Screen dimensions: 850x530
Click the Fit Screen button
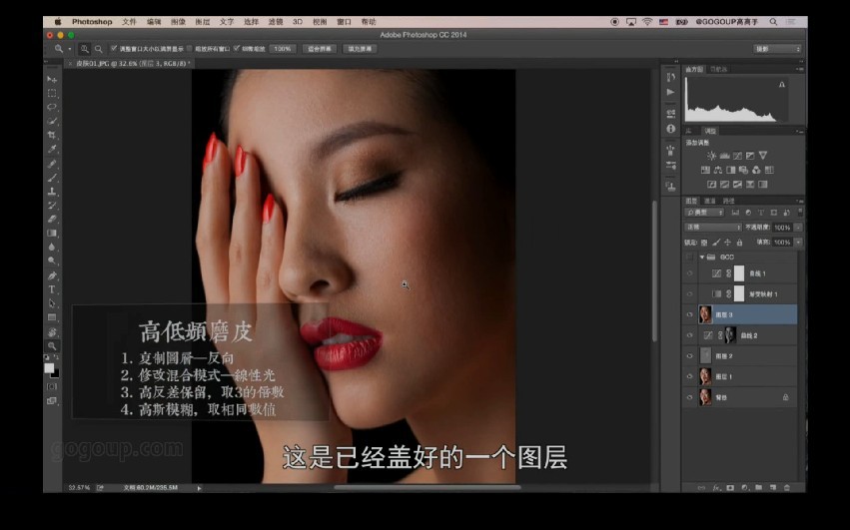[320, 49]
